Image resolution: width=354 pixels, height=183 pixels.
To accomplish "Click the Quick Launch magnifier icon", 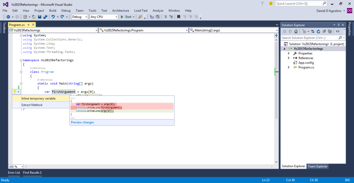I will point(324,3).
